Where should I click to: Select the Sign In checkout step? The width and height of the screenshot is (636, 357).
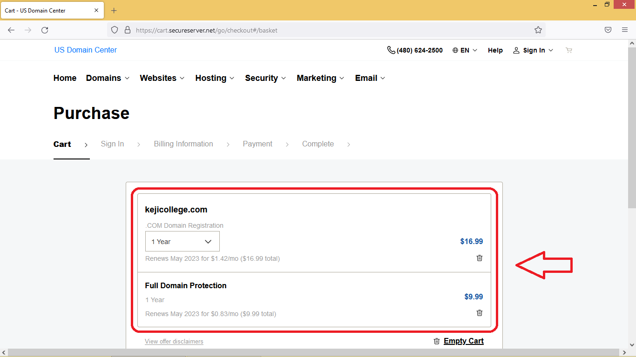tap(112, 144)
